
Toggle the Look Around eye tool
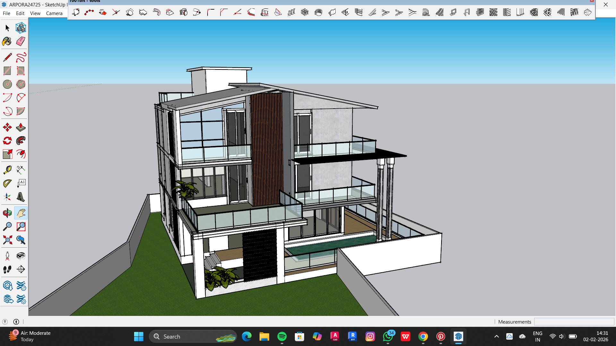[x=21, y=256]
